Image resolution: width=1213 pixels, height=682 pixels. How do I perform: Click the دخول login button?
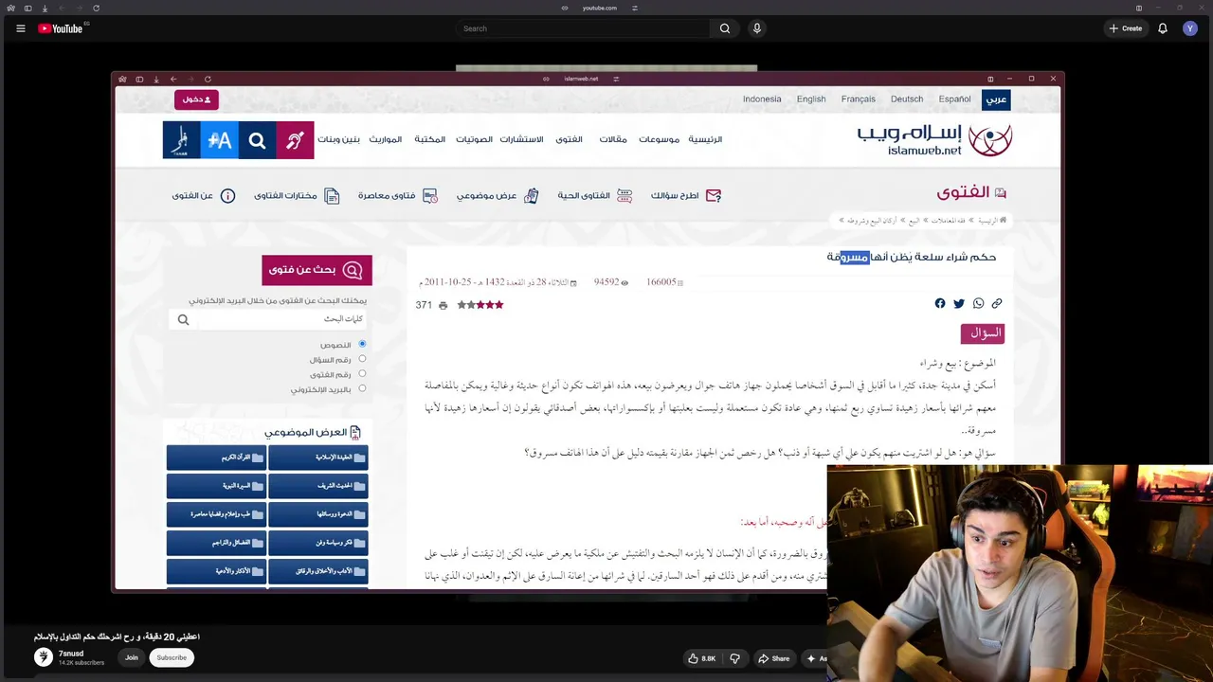pyautogui.click(x=196, y=99)
